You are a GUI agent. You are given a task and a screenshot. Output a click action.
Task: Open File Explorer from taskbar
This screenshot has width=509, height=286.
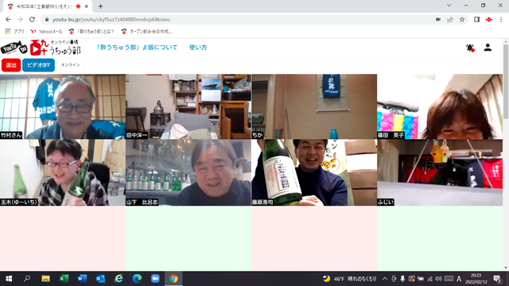pyautogui.click(x=45, y=279)
